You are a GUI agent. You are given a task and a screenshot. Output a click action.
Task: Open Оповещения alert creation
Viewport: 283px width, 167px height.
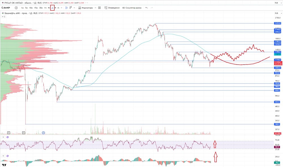[112, 8]
